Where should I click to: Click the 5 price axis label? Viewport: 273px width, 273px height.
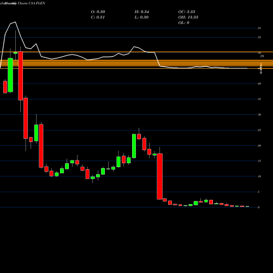pyautogui.click(x=259, y=192)
